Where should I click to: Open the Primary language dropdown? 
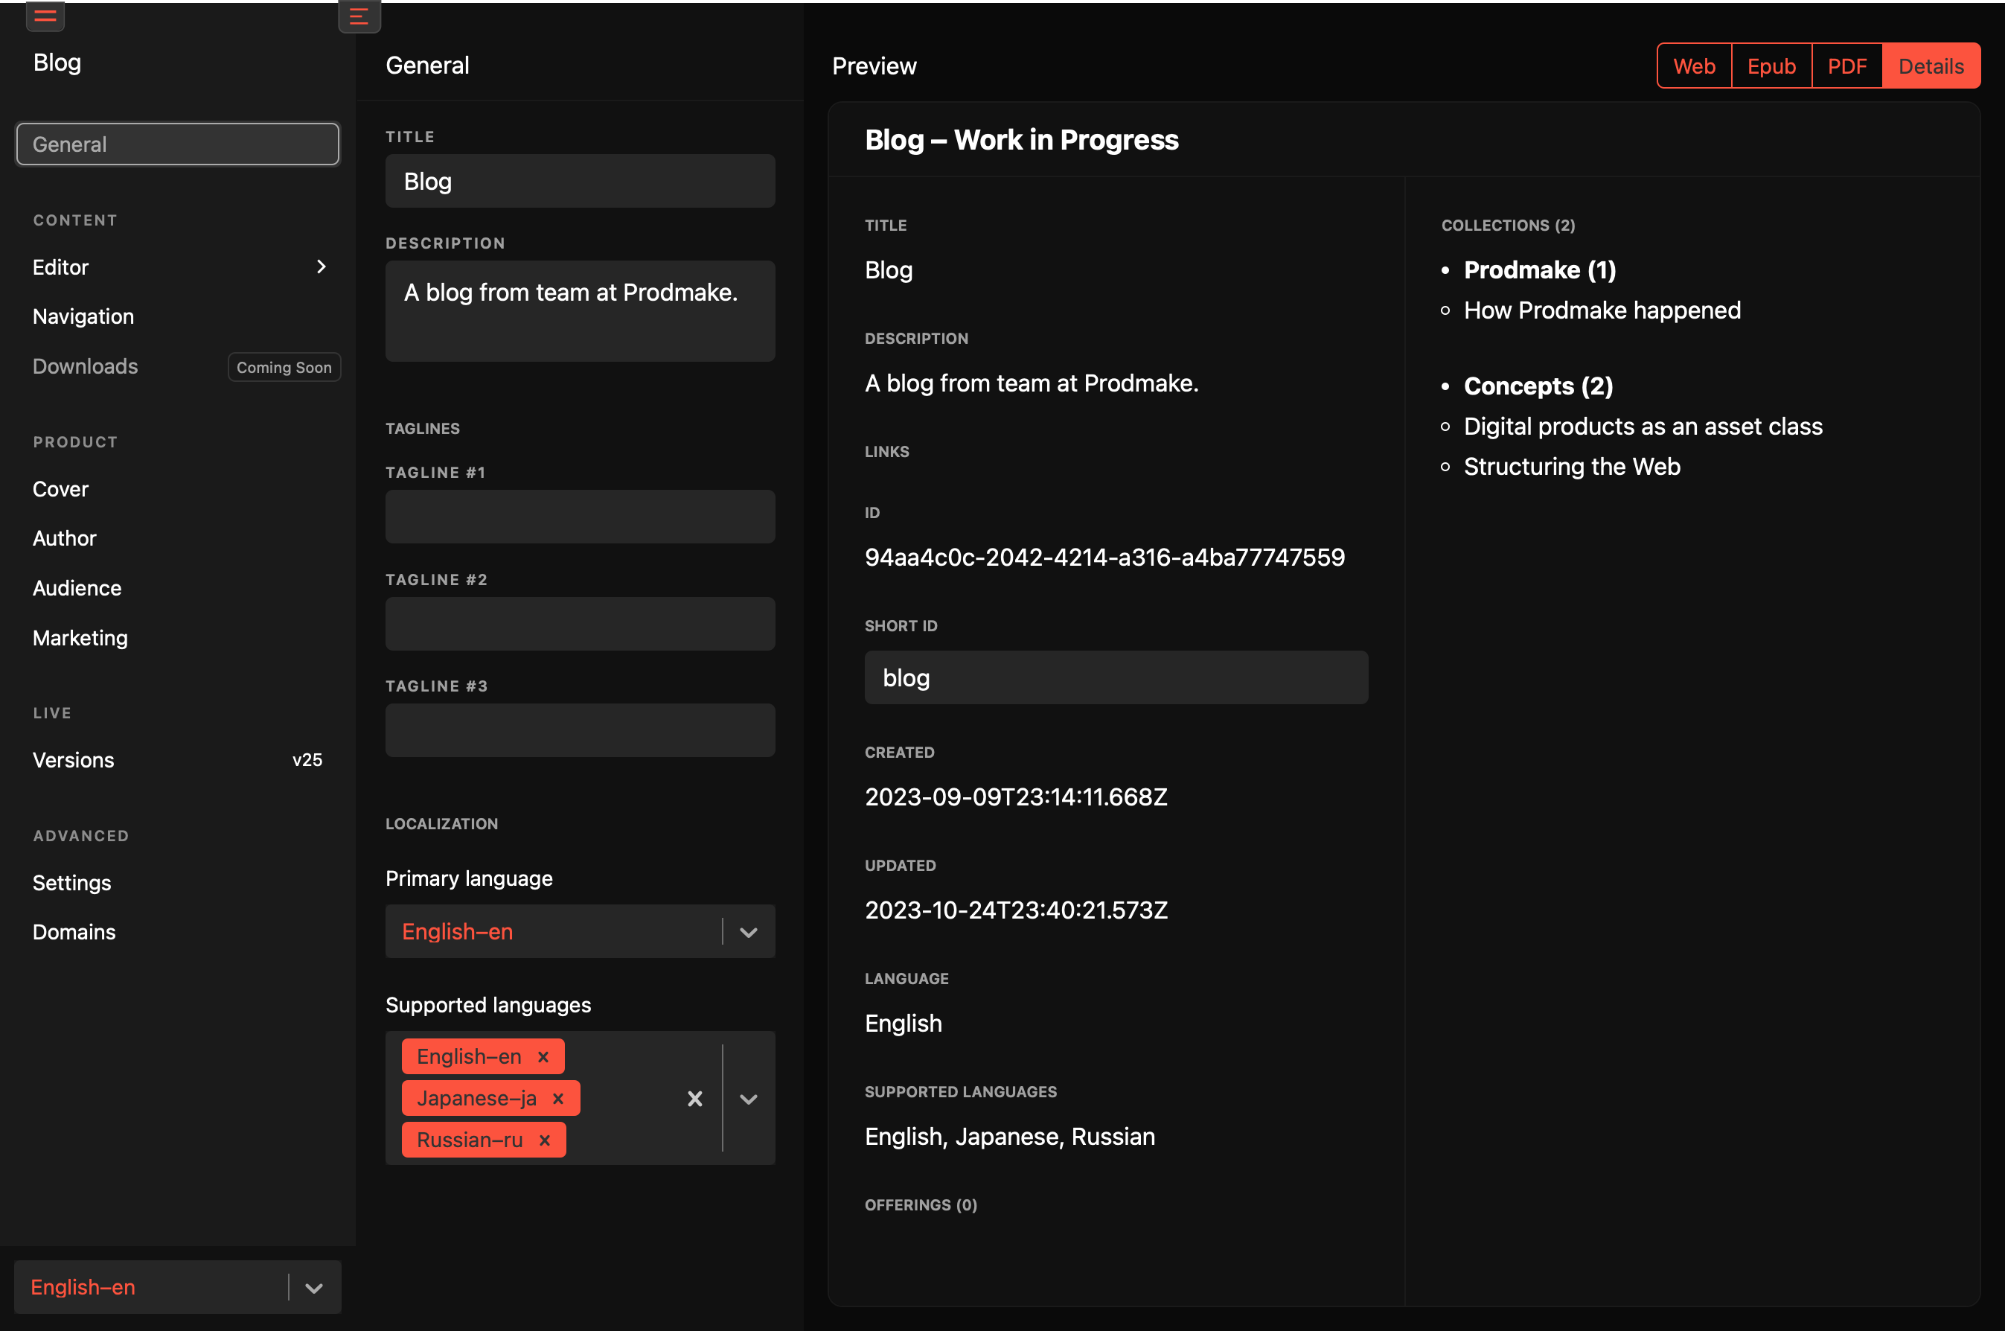[x=747, y=932]
